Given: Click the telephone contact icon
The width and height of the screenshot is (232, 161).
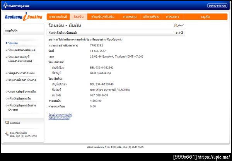Looking at the screenshot, I should pos(7,134).
